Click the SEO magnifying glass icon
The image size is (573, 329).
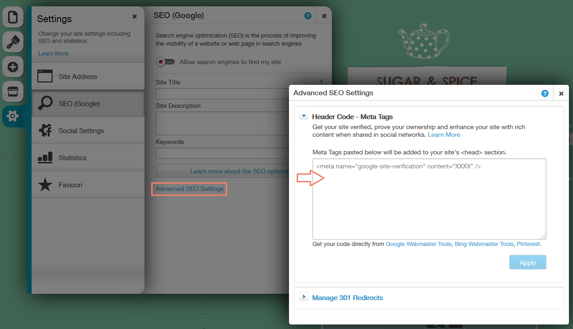[45, 103]
